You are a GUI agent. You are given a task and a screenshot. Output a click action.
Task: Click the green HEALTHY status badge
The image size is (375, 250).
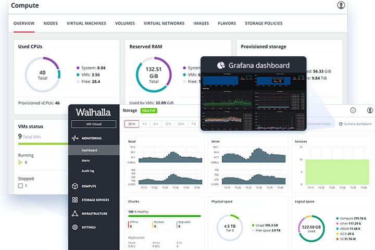pos(149,110)
